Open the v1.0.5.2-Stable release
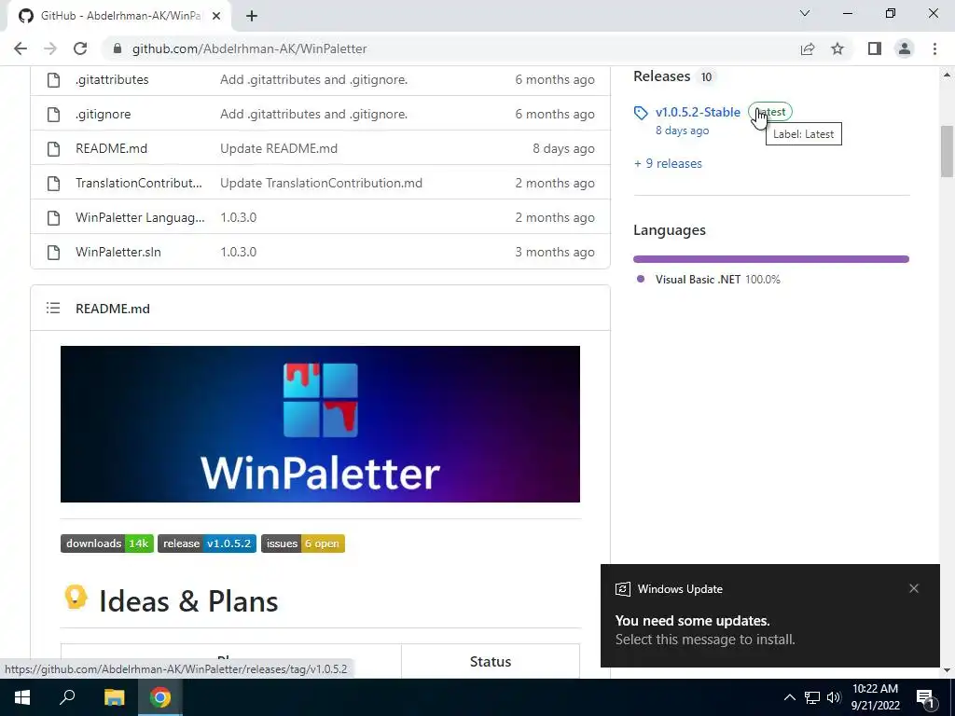This screenshot has height=716, width=955. (698, 112)
